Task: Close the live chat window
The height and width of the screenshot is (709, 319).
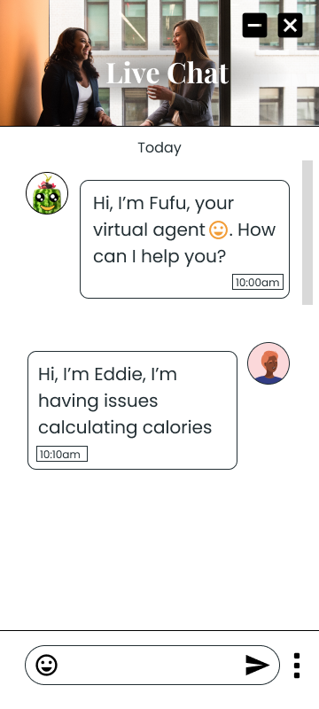Action: click(x=290, y=26)
